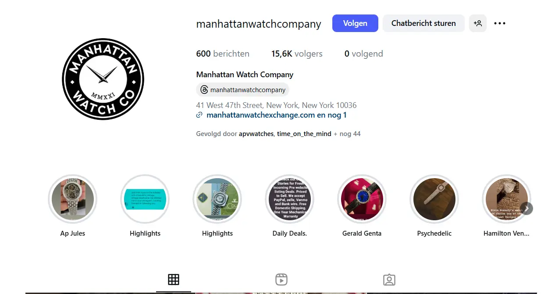
Task: Open the Psychedelic highlight
Action: (434, 199)
